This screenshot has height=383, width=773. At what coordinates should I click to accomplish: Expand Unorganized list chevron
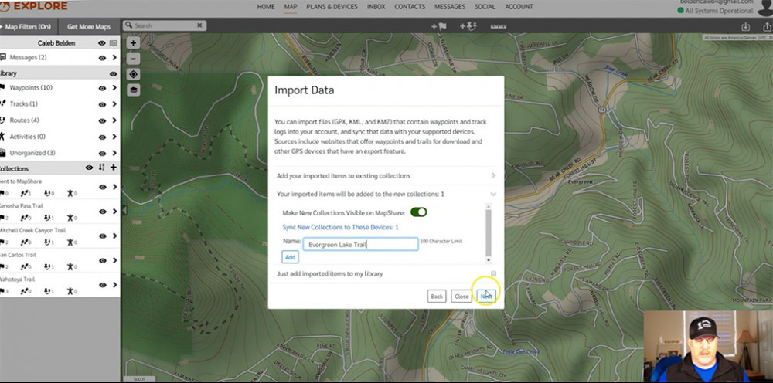tap(114, 153)
